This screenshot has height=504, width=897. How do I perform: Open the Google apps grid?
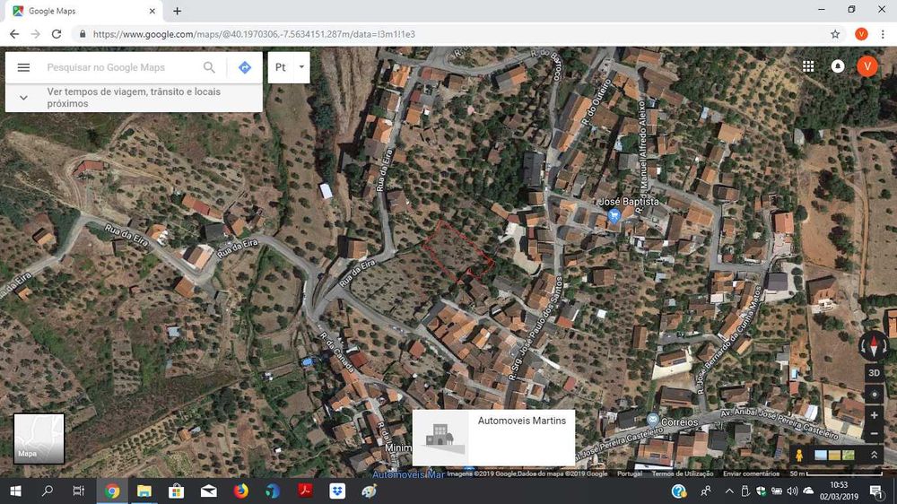coord(808,66)
